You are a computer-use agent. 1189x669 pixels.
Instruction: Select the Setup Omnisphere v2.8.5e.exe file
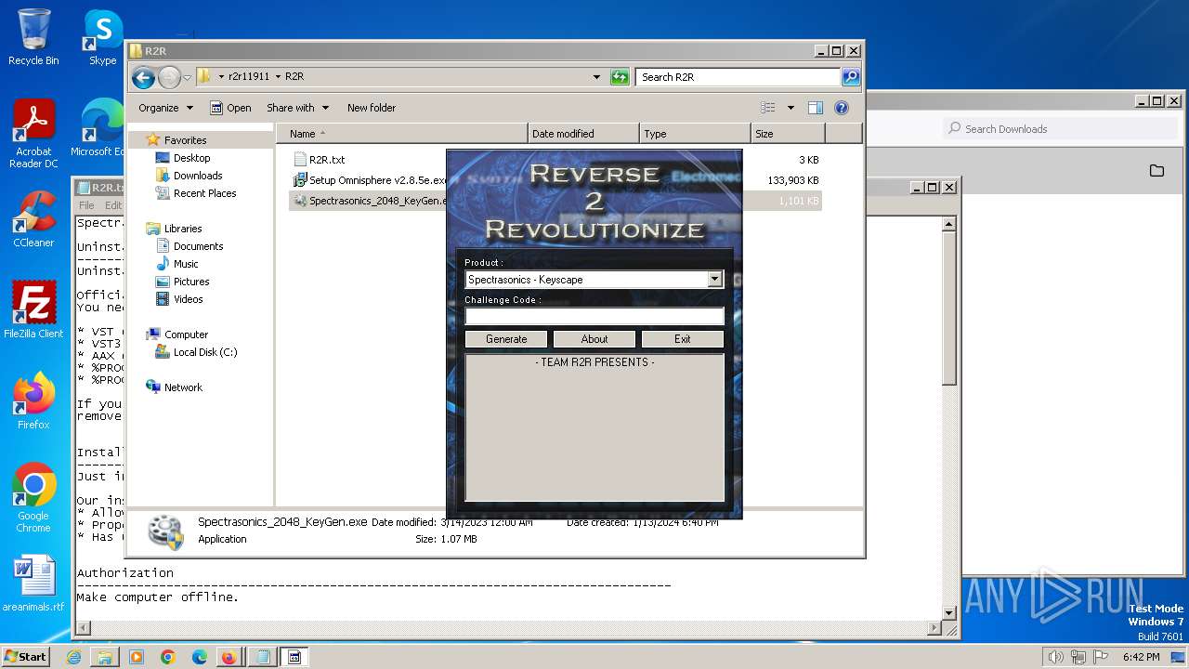[x=370, y=180]
